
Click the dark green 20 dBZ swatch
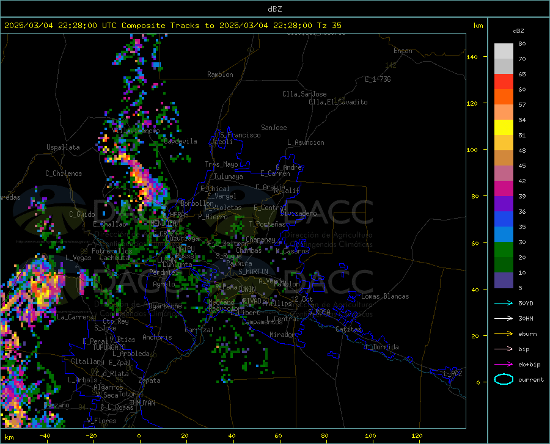504,265
